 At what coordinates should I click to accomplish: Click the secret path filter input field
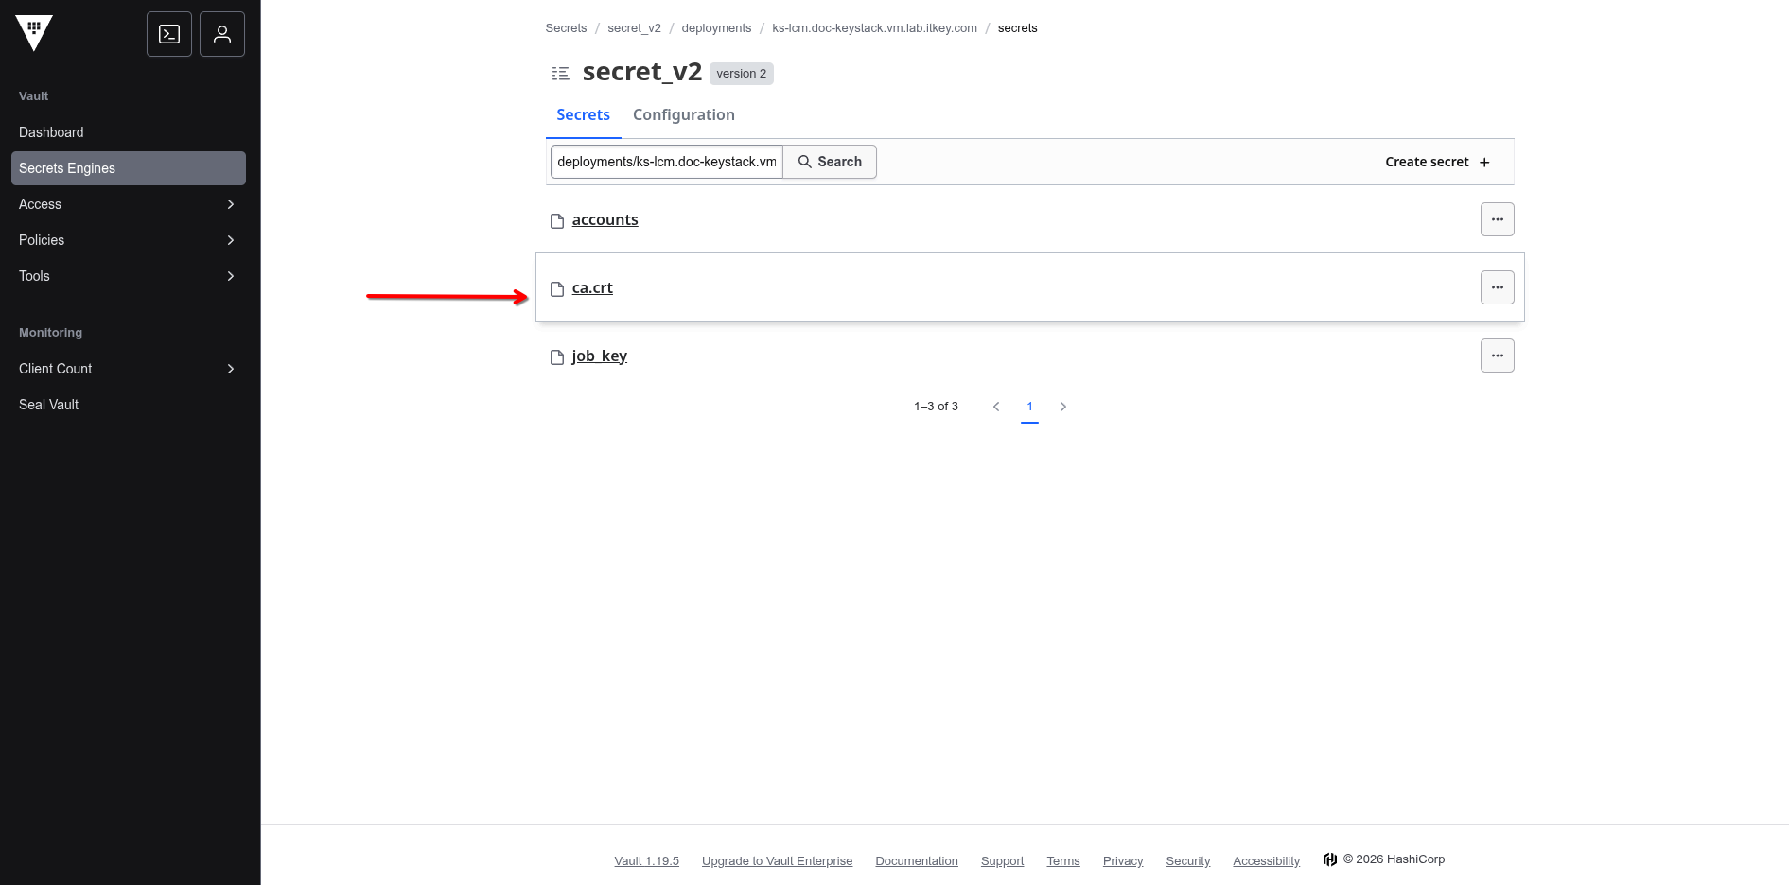(666, 162)
